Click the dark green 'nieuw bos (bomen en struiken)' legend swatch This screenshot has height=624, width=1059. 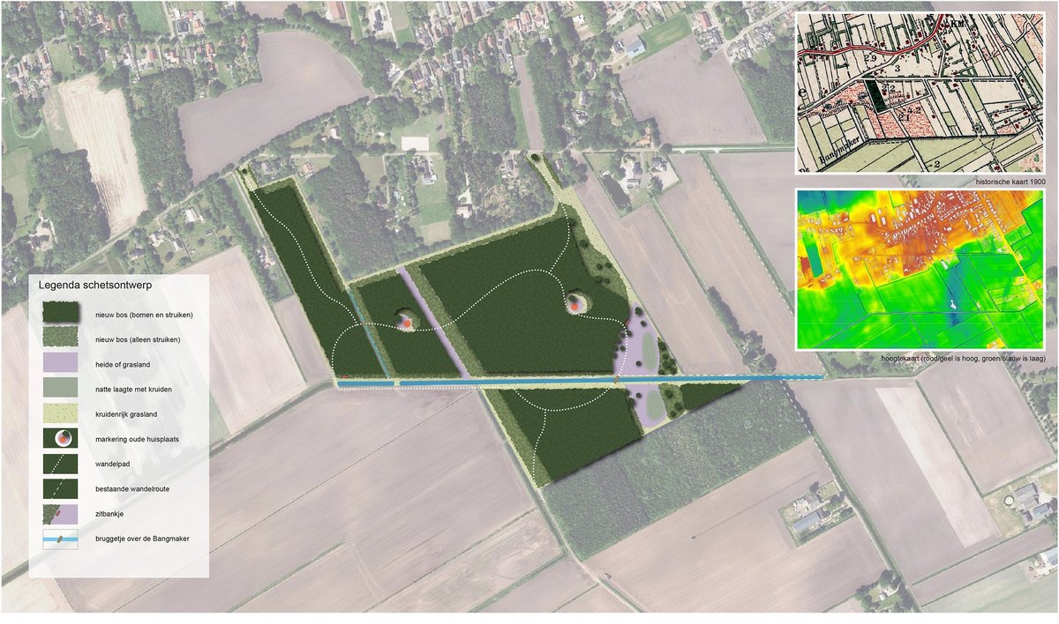61,312
